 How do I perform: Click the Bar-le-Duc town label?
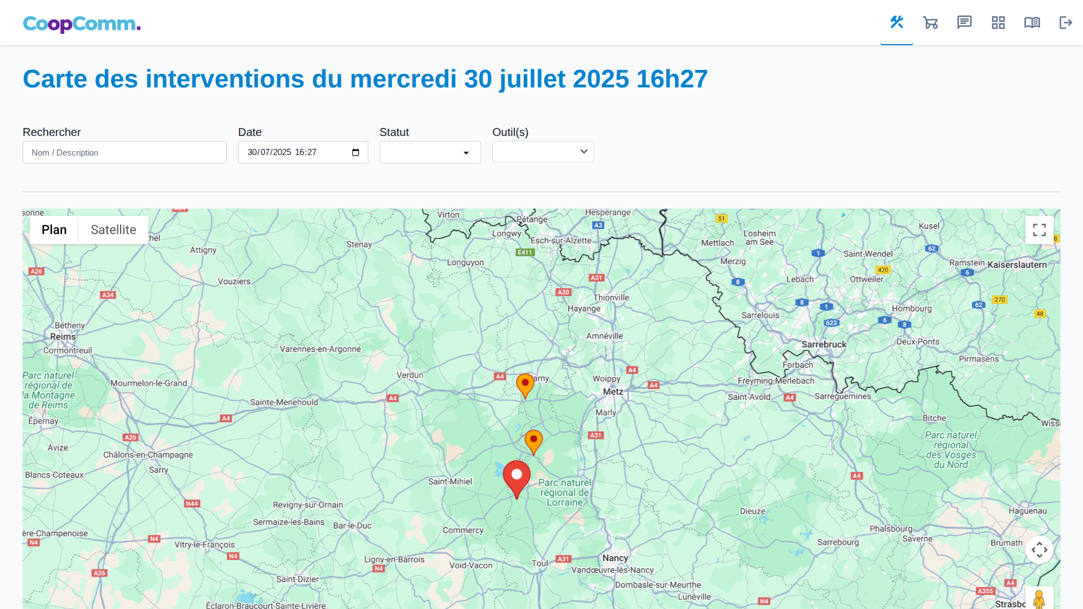[x=353, y=526]
